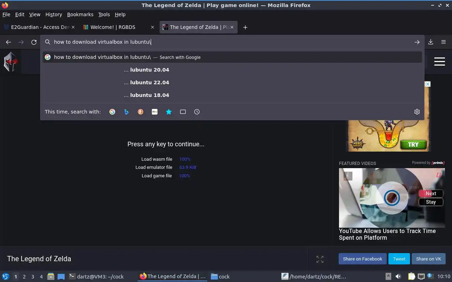Open the taskbar file manager icon
Viewport: 452px width, 282px height.
[51, 276]
